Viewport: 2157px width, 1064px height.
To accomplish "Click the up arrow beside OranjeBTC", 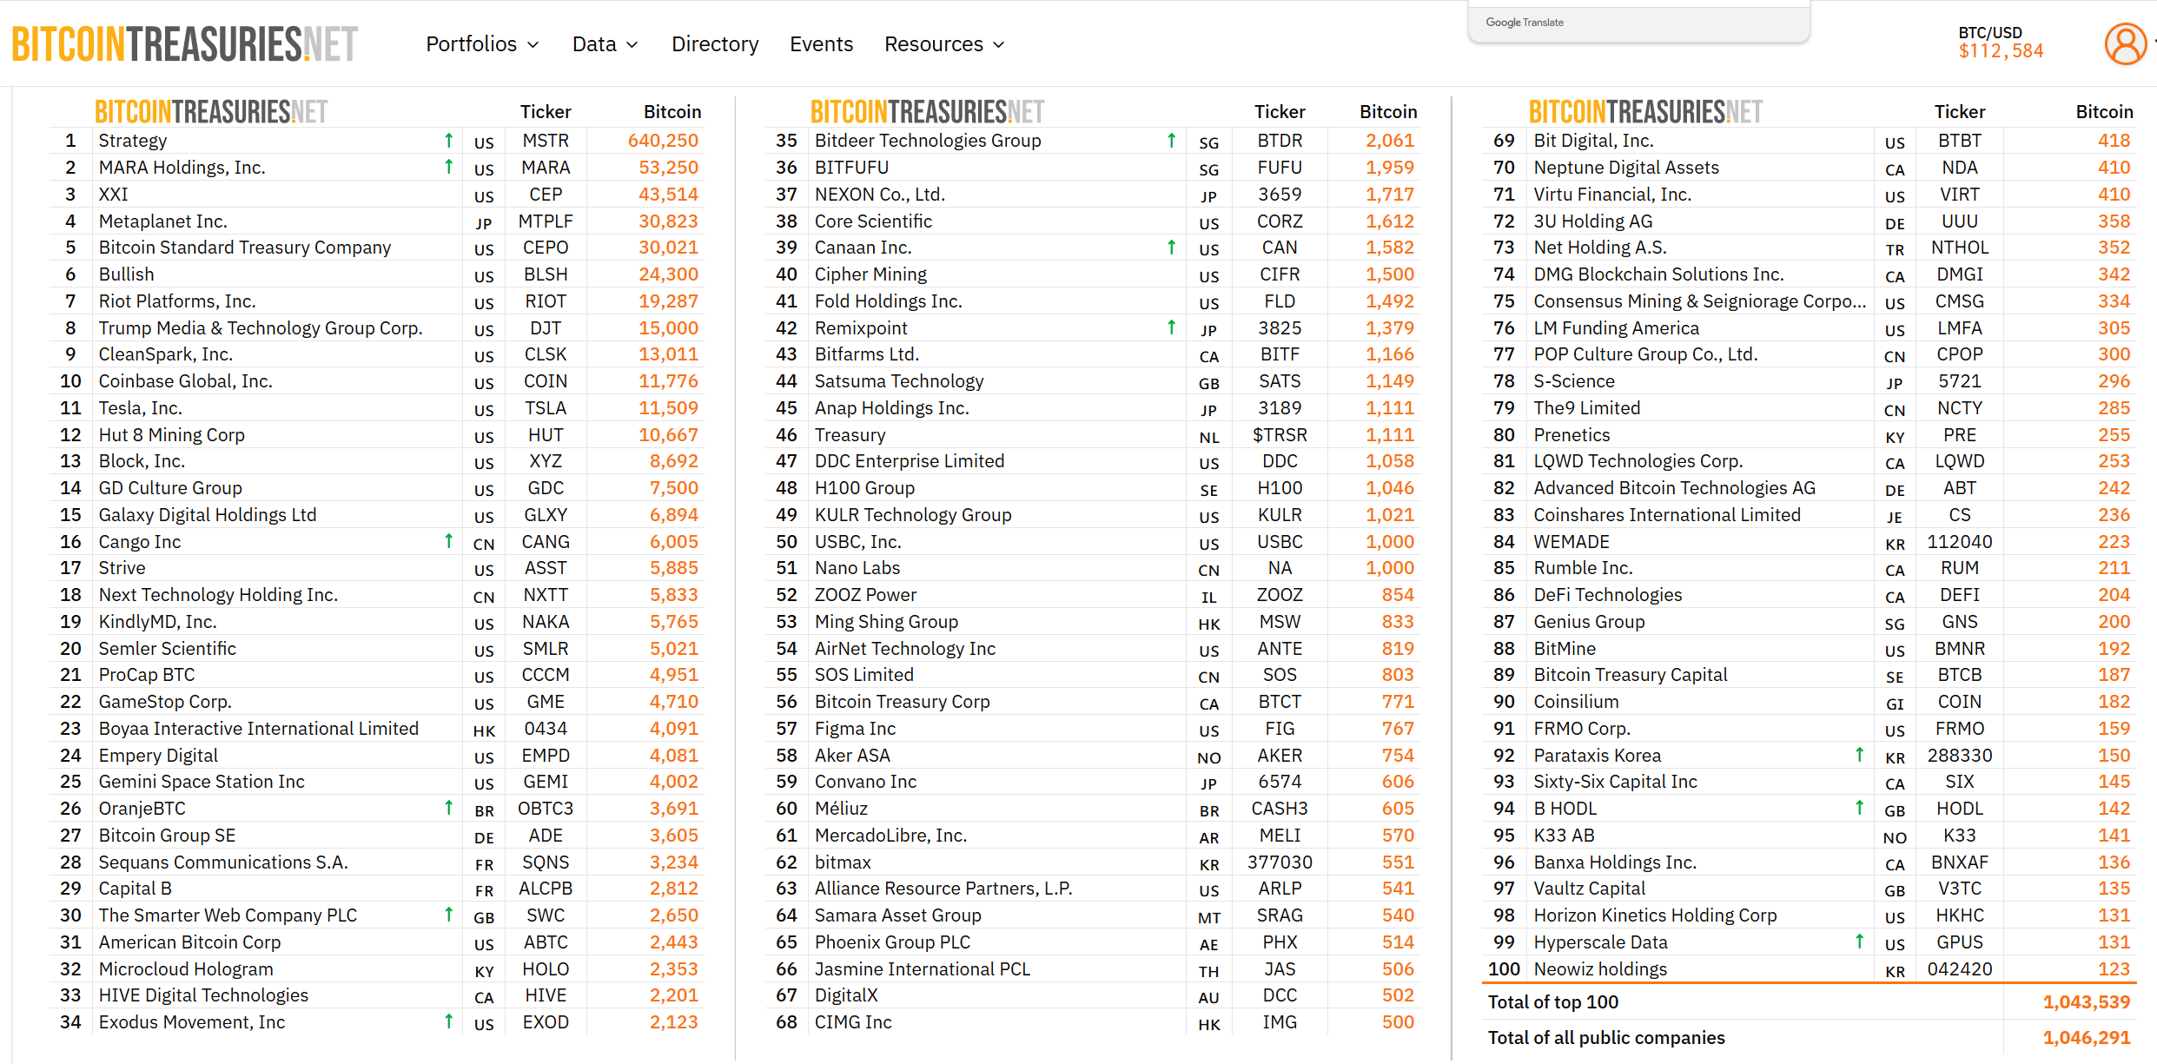I will click(x=448, y=808).
